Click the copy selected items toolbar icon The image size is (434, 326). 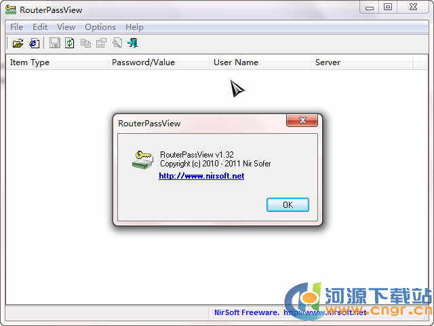85,43
